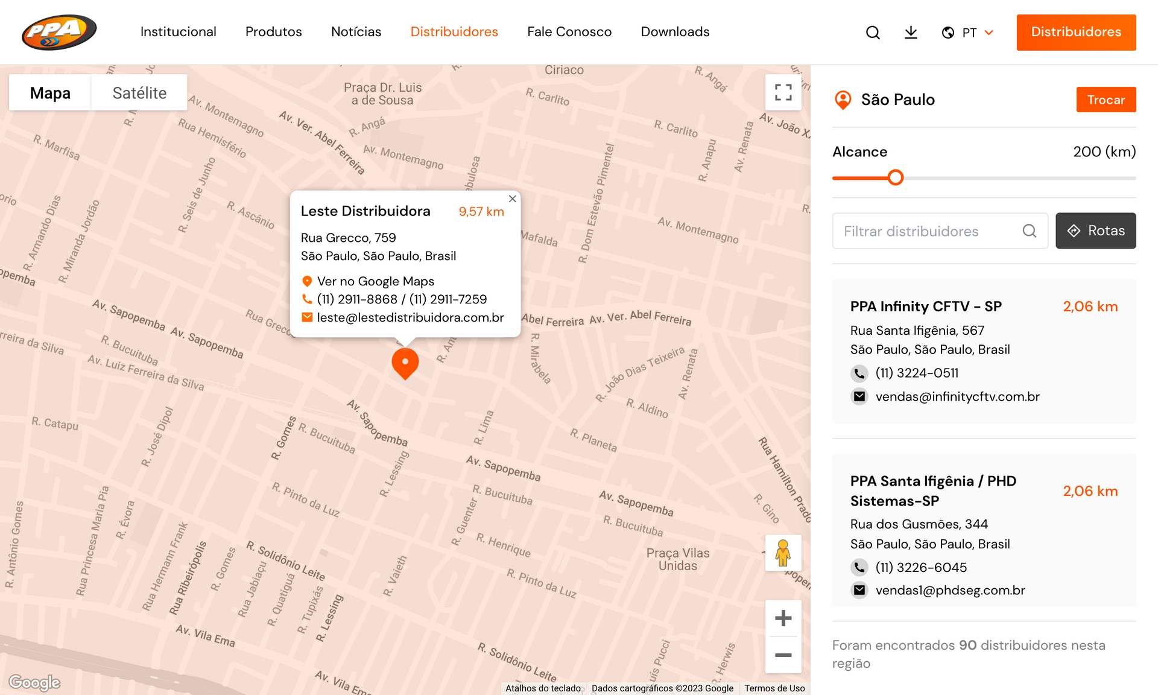Expand the PT language dropdown
Image resolution: width=1158 pixels, height=695 pixels.
click(x=968, y=33)
